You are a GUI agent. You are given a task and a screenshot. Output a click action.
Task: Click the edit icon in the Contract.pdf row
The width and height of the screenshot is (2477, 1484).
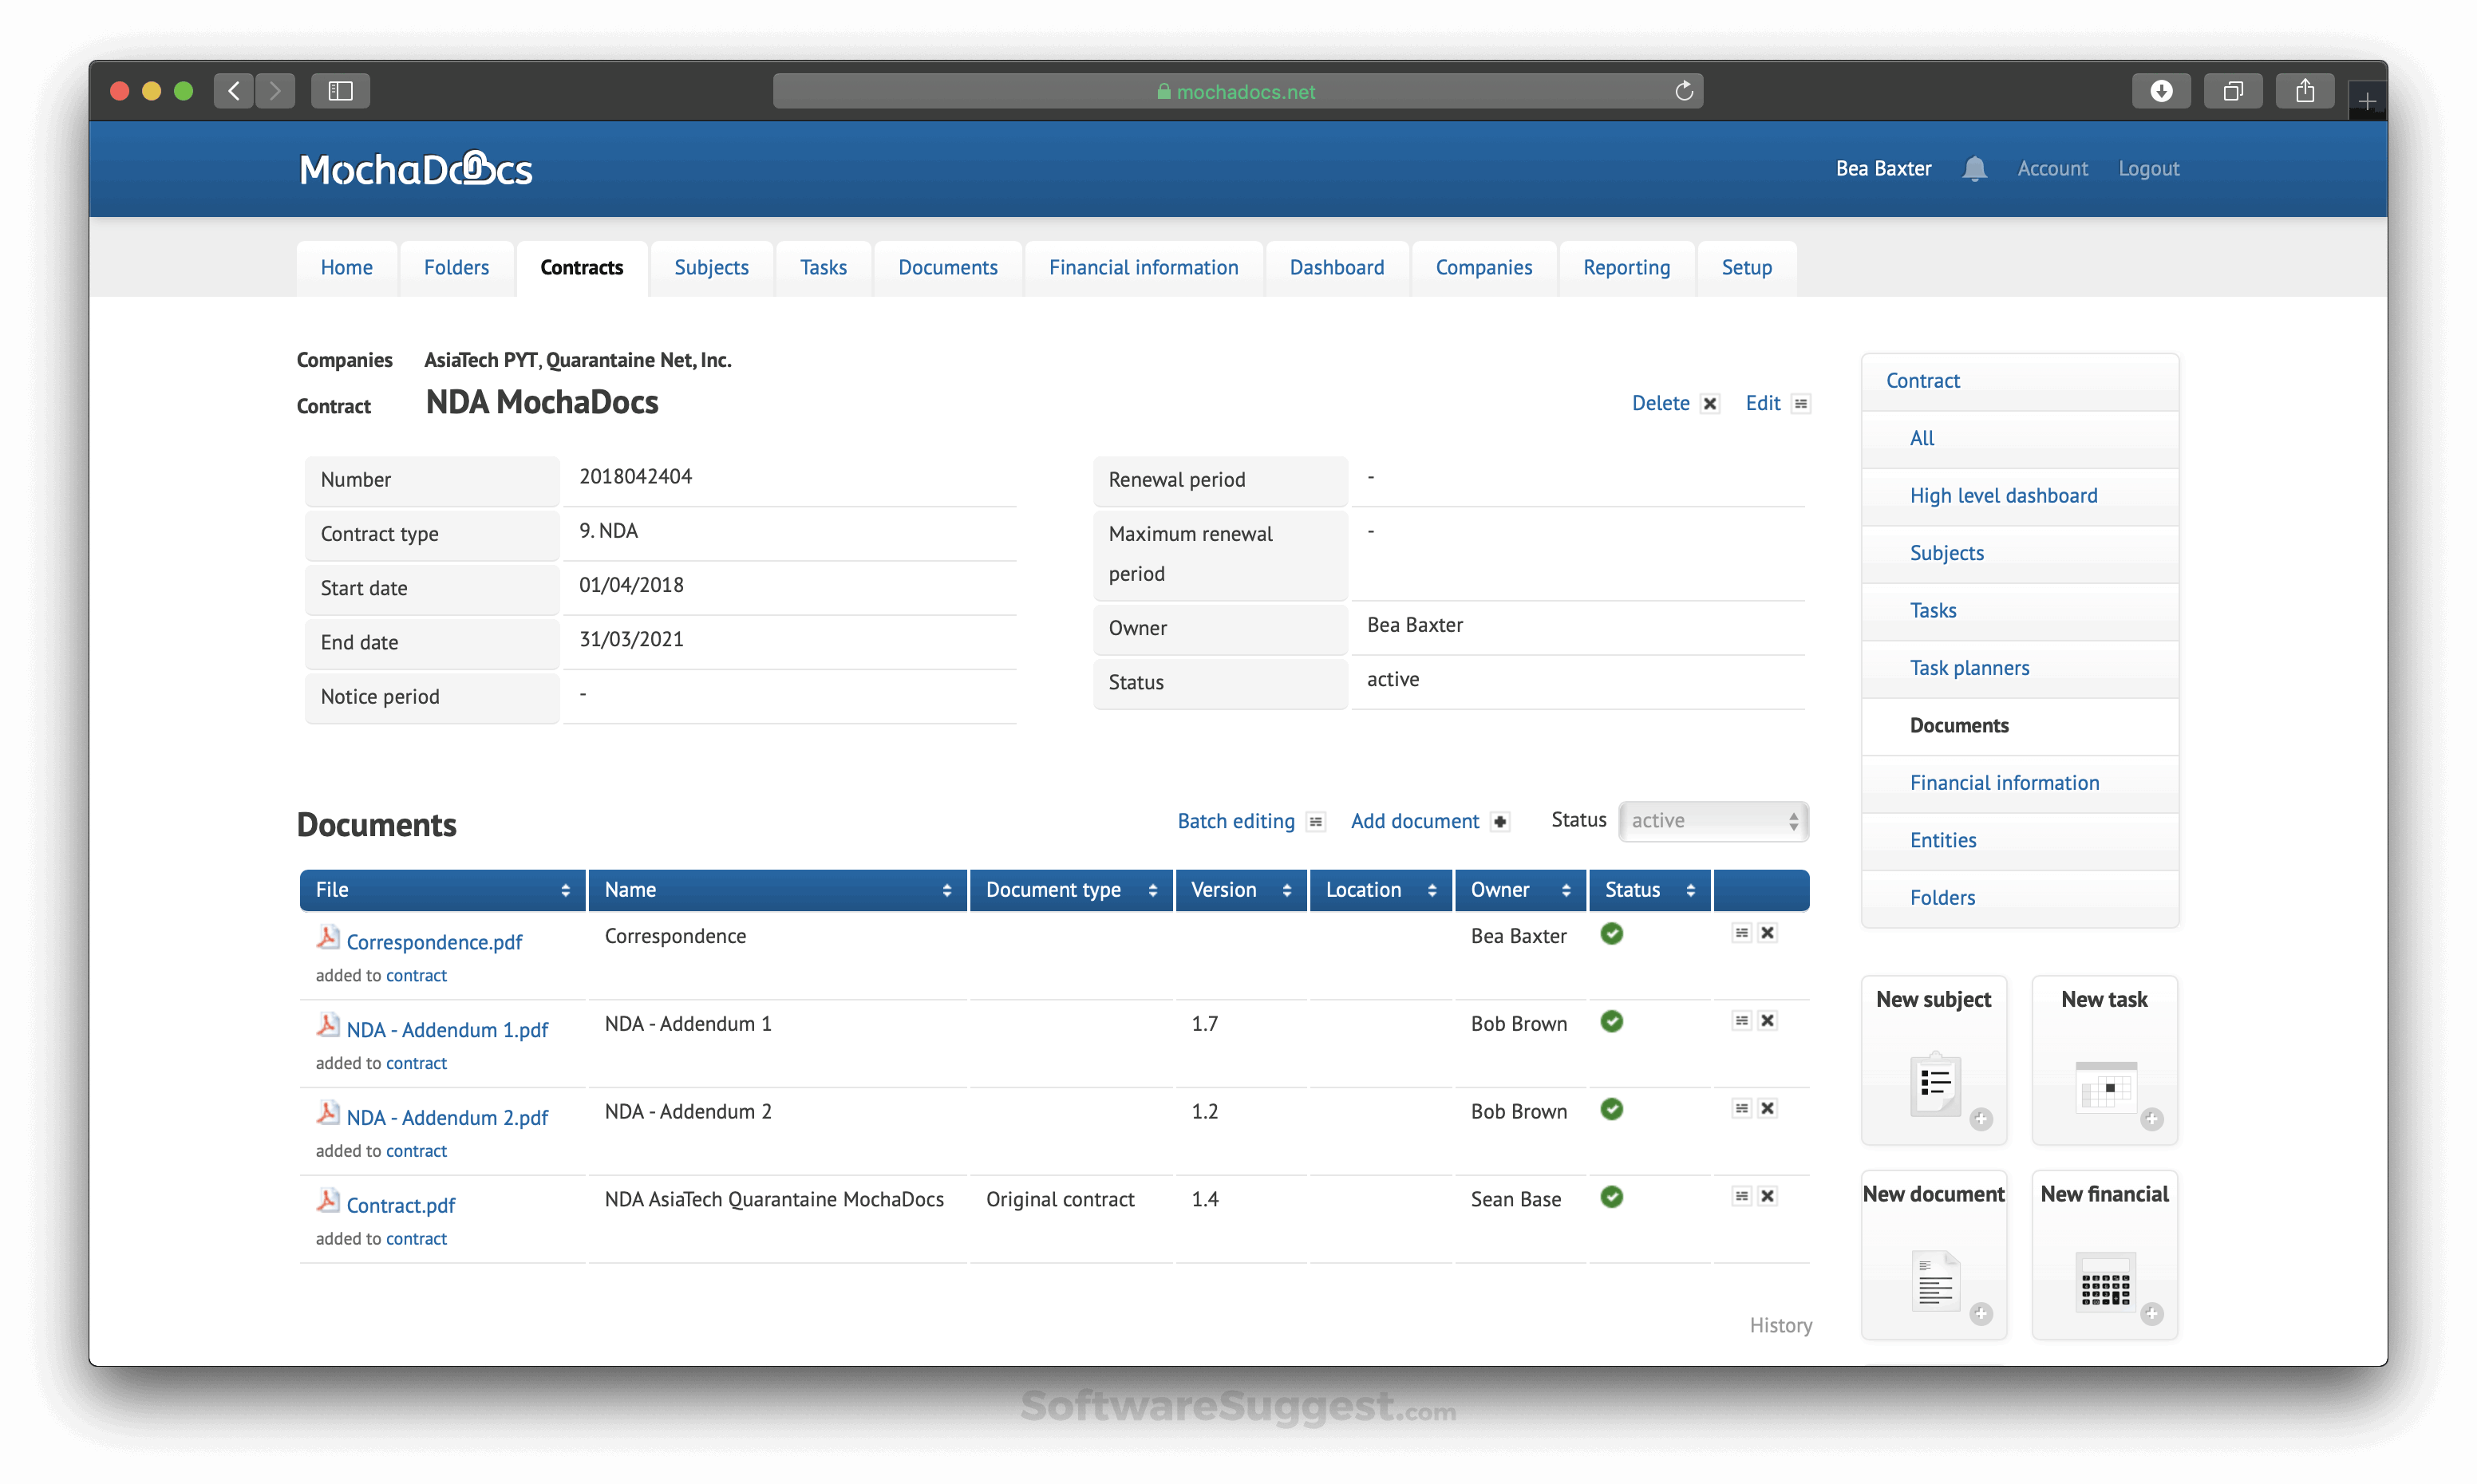1742,1197
